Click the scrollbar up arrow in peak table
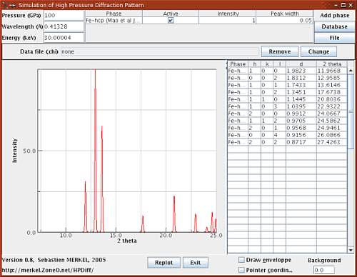 [x=351, y=71]
